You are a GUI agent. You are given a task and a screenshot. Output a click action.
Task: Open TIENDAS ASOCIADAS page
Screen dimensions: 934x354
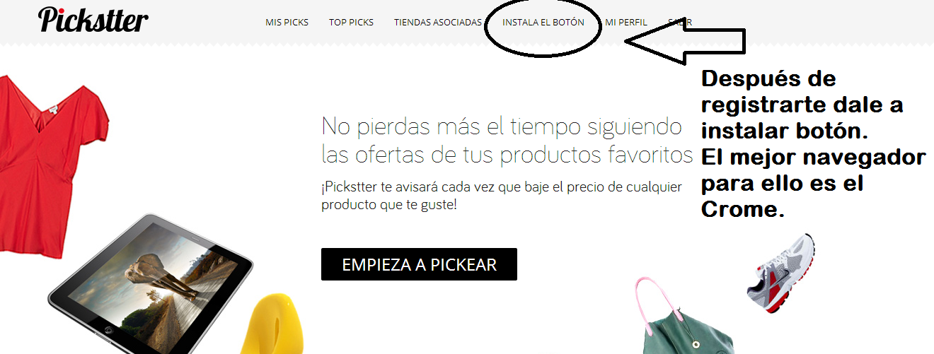(x=438, y=23)
